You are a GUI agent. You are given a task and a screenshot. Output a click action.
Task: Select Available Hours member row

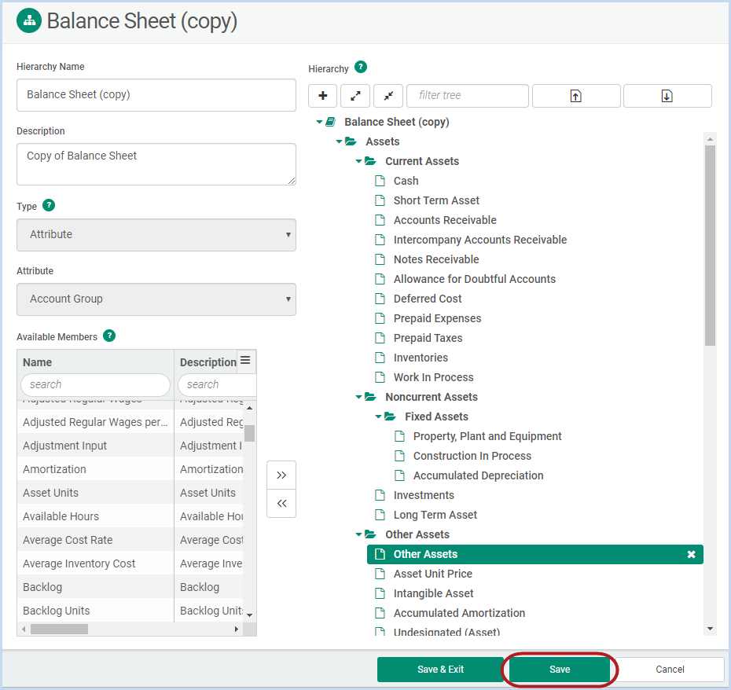(x=130, y=516)
